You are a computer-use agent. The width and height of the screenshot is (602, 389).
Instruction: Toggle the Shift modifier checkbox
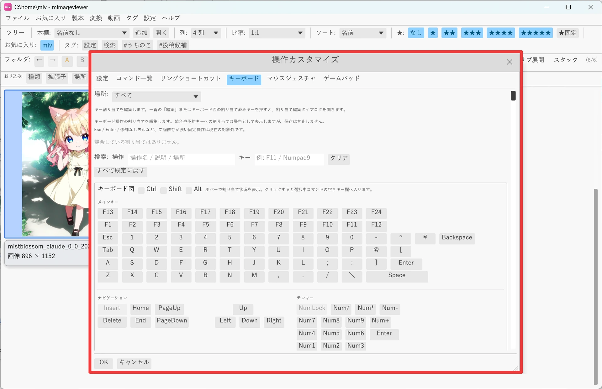[163, 190]
